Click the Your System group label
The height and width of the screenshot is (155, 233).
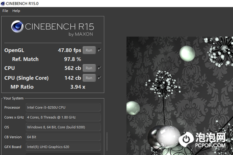pos(14,98)
